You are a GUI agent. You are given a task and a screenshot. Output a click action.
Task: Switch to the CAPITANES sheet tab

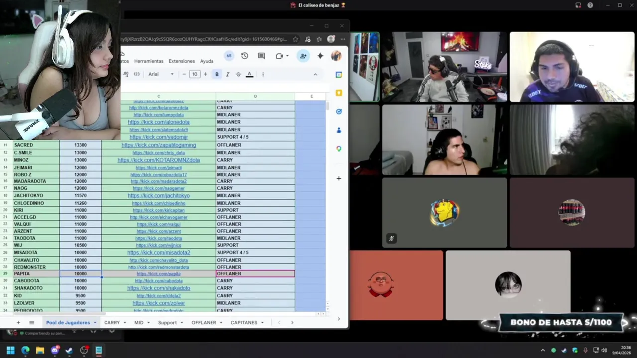coord(244,322)
